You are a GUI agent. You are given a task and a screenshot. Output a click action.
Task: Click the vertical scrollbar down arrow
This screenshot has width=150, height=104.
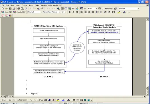click(x=147, y=87)
